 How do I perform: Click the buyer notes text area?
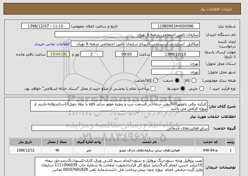(x=119, y=167)
